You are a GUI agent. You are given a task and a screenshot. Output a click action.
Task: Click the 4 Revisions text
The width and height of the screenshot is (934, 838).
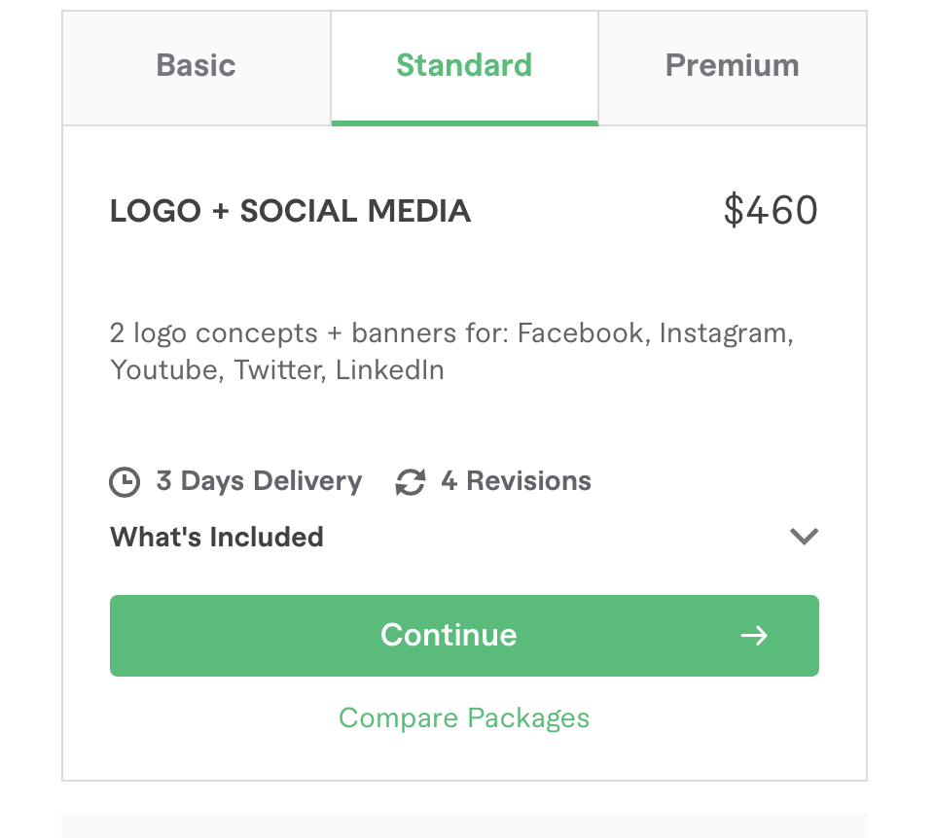coord(516,481)
